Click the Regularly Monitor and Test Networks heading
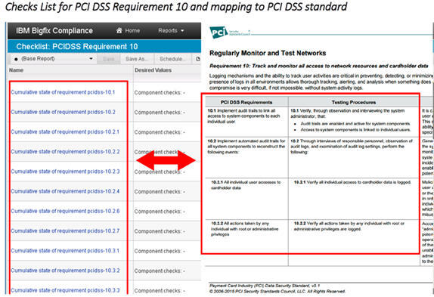Screen dimensions: 434x297 coord(268,53)
